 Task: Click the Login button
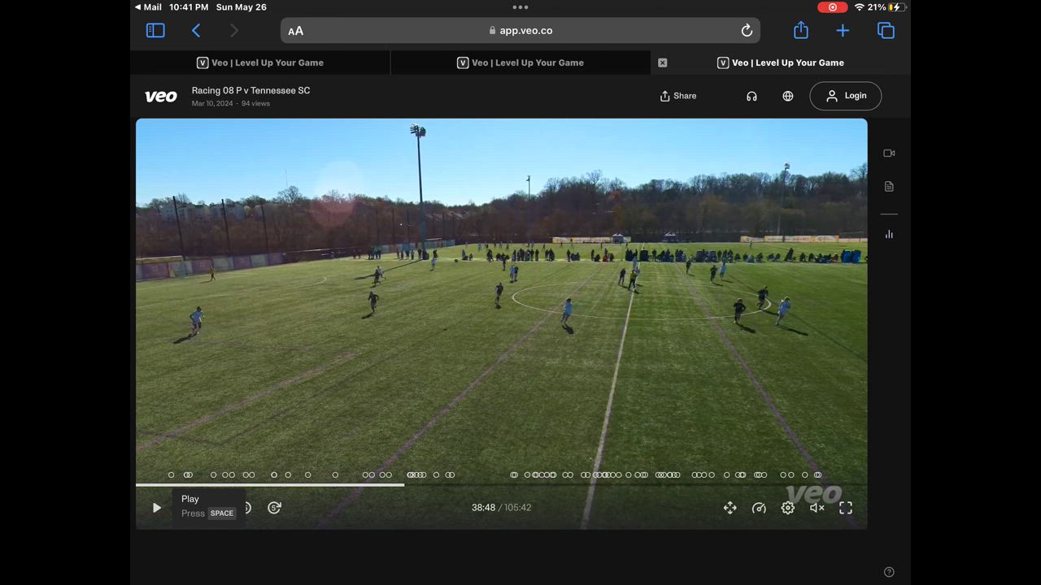pyautogui.click(x=845, y=96)
